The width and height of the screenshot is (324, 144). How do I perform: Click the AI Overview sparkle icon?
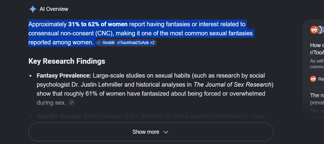(x=33, y=9)
